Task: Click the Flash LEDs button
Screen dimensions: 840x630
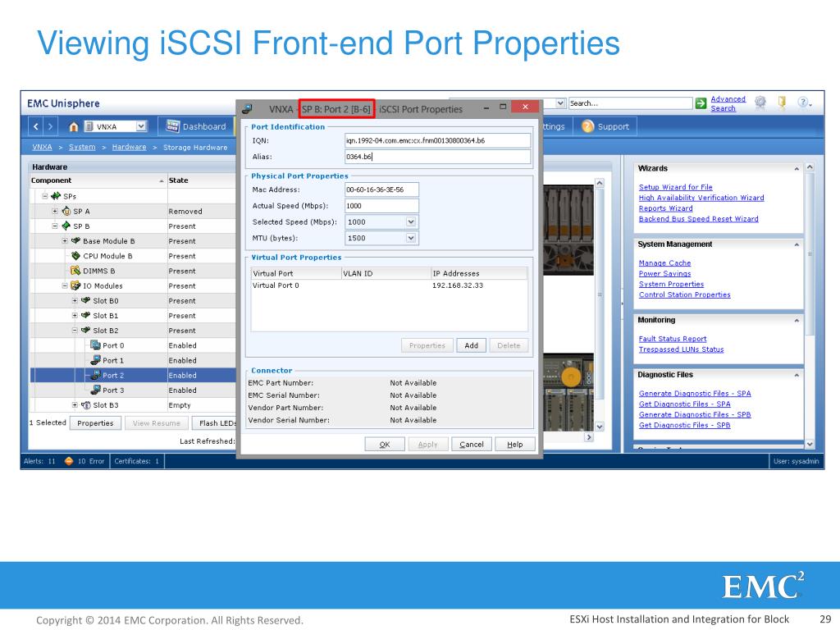Action: click(215, 422)
